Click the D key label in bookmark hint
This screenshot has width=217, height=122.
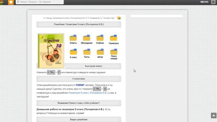coord(105,89)
